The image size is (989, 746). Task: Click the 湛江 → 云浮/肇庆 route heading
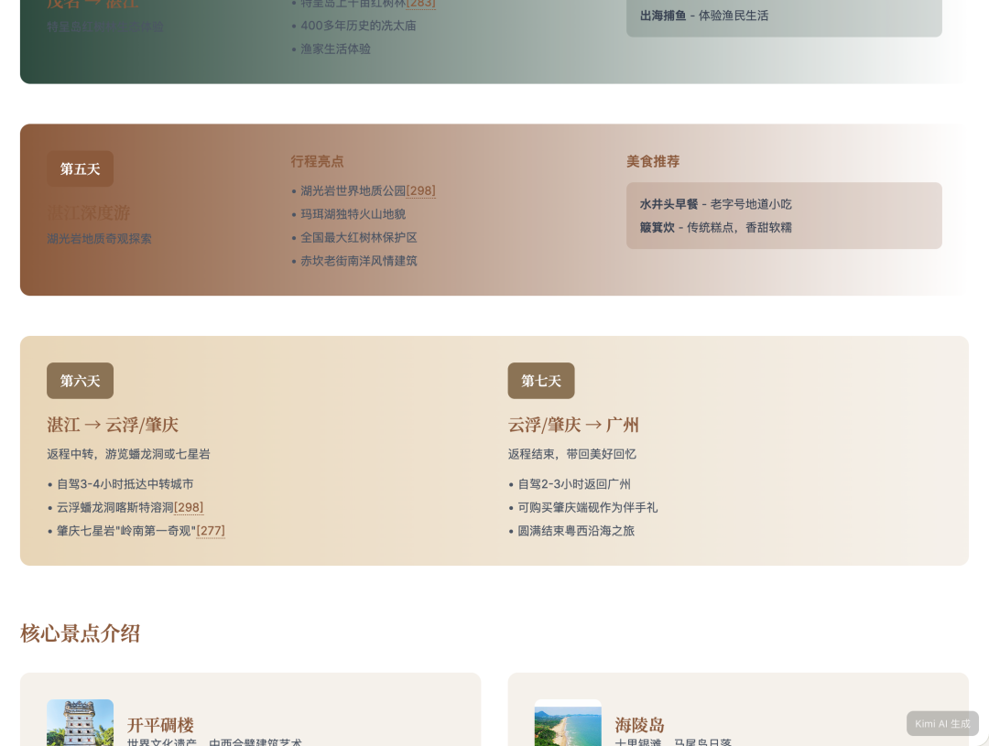click(113, 425)
